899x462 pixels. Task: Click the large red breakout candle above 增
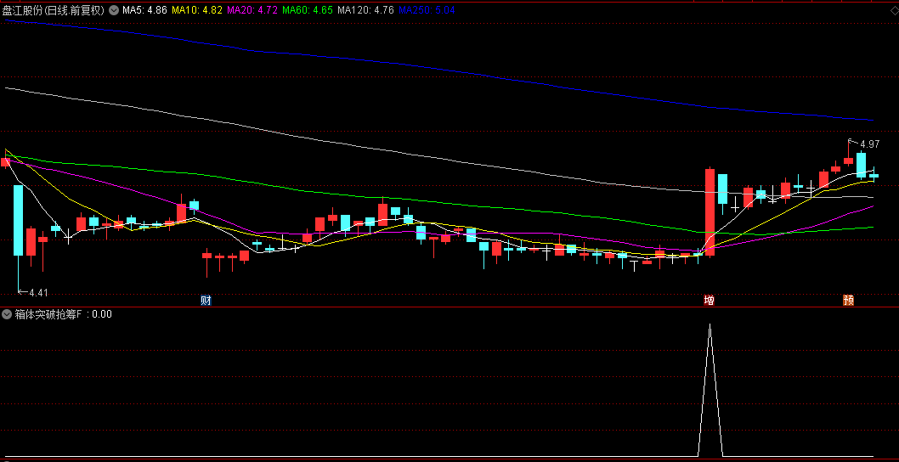[710, 212]
